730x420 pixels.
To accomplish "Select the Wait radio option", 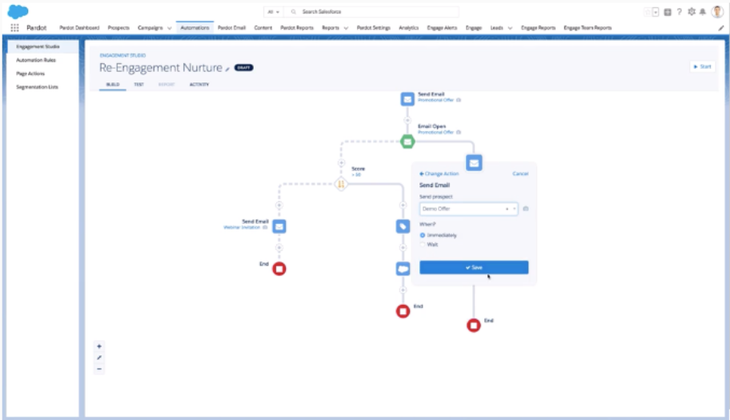I will [423, 245].
